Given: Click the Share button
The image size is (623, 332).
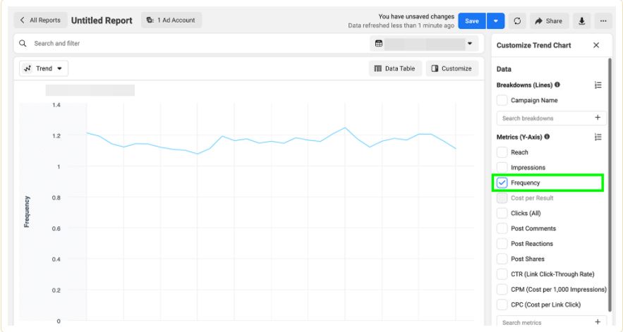Looking at the screenshot, I should (548, 21).
